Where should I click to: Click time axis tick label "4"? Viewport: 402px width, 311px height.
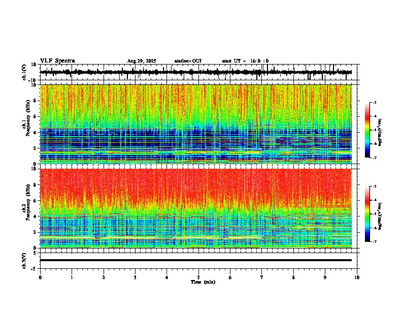tap(167, 277)
